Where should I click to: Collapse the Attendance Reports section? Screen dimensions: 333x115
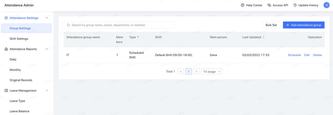(47, 49)
